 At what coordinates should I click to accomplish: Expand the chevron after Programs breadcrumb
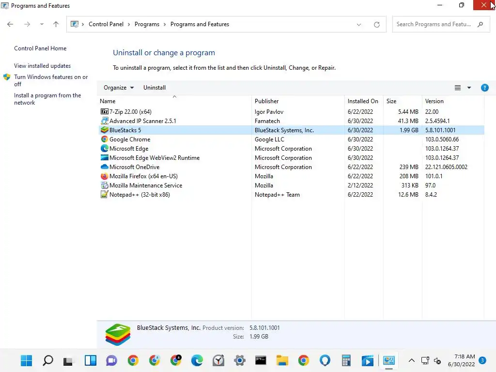(165, 24)
